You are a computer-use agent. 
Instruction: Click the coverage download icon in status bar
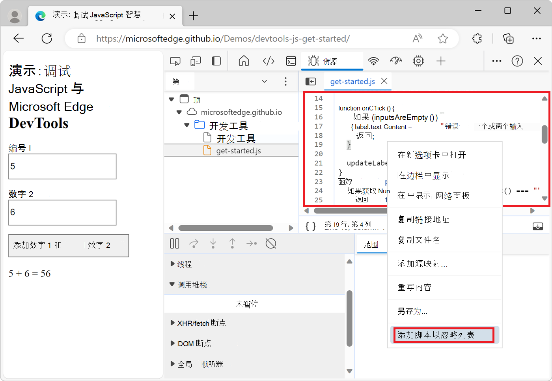[538, 226]
